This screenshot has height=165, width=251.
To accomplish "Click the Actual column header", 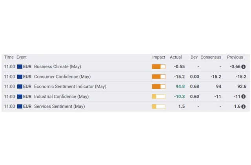I will 176,57.
